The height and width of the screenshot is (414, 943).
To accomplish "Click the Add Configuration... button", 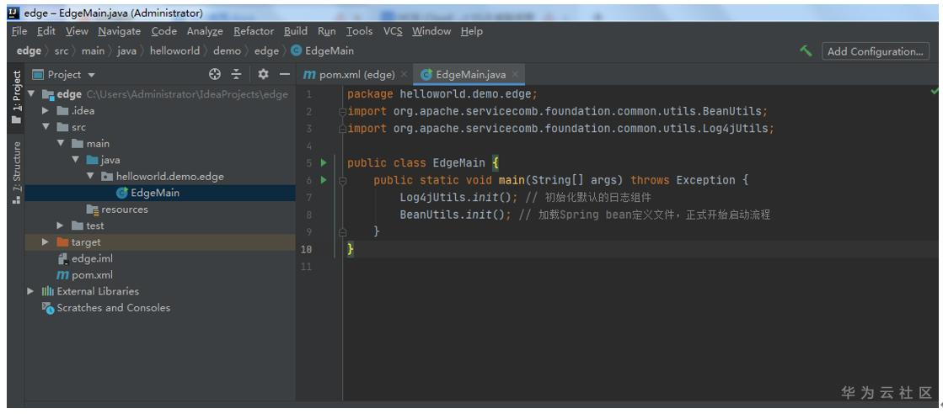I will coord(875,51).
